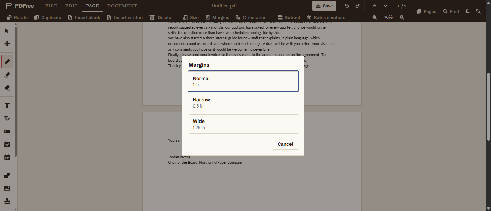Select the eraser tool

coord(7,87)
